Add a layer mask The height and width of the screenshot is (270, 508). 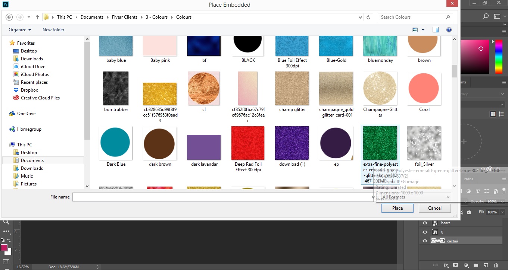(455, 265)
